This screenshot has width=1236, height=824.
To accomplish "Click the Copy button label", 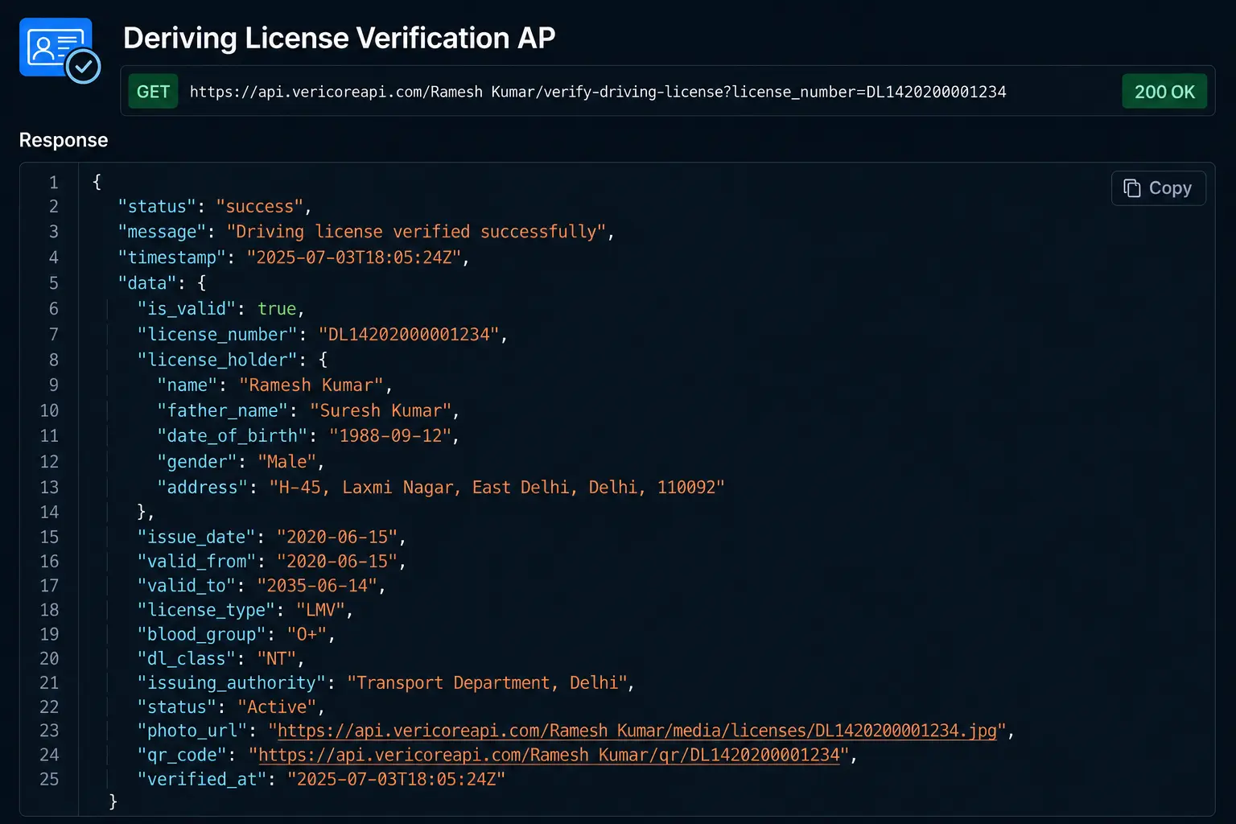I will [1170, 188].
